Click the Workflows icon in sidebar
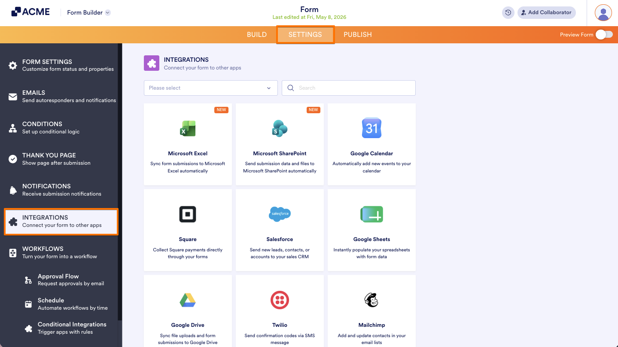Image resolution: width=618 pixels, height=347 pixels. click(13, 253)
